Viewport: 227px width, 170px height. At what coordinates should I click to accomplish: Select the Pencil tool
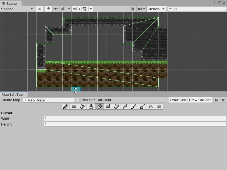[x=65, y=107]
